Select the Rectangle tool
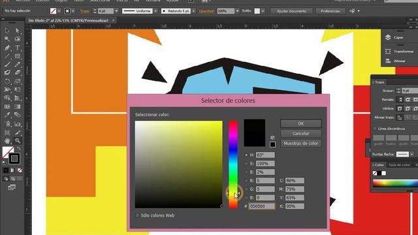The height and width of the screenshot is (235, 418). 18,56
